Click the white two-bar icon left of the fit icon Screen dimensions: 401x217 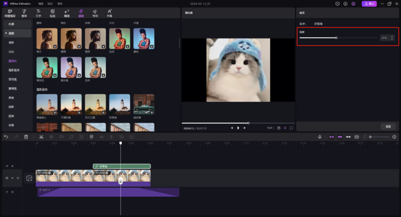pyautogui.click(x=348, y=137)
